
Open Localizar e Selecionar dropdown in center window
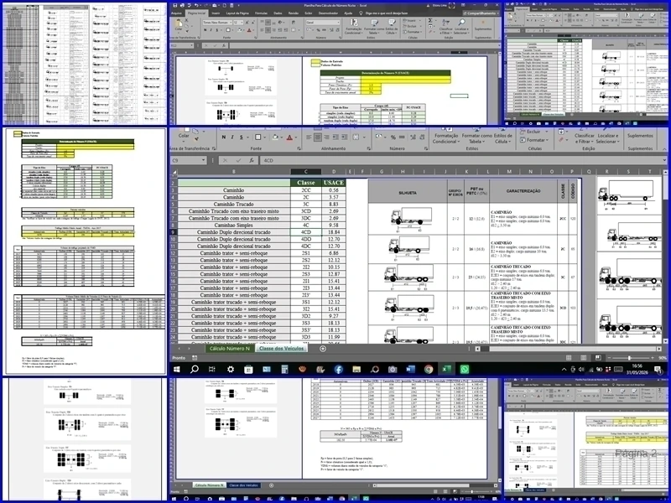click(607, 137)
